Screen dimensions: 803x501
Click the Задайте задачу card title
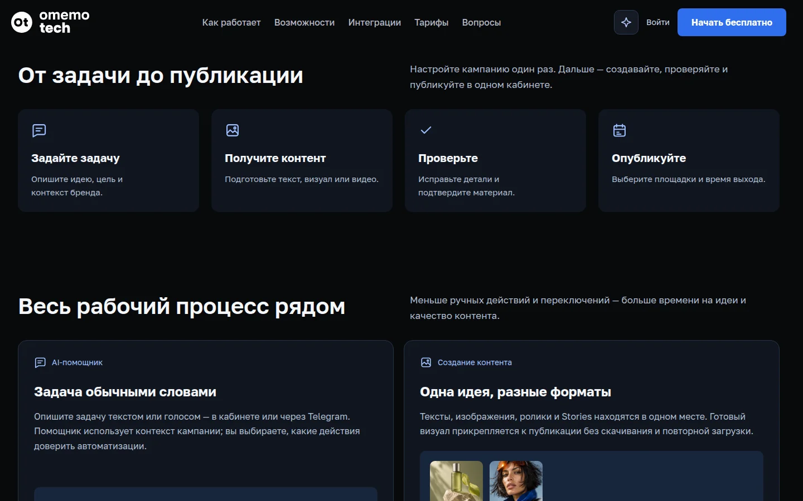tap(75, 158)
